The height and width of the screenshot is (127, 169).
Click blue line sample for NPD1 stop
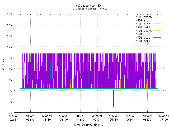pyautogui.click(x=157, y=34)
